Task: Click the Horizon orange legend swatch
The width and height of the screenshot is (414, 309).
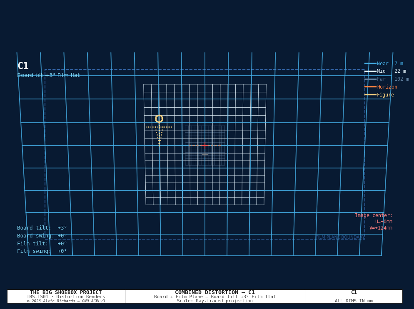Action: 370,87
